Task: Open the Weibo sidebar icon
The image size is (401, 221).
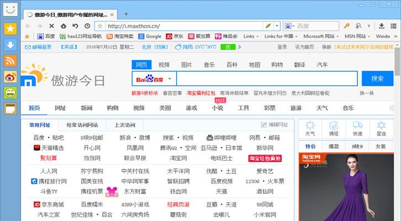Action: click(x=10, y=76)
